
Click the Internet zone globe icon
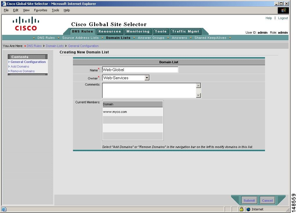[248, 209]
